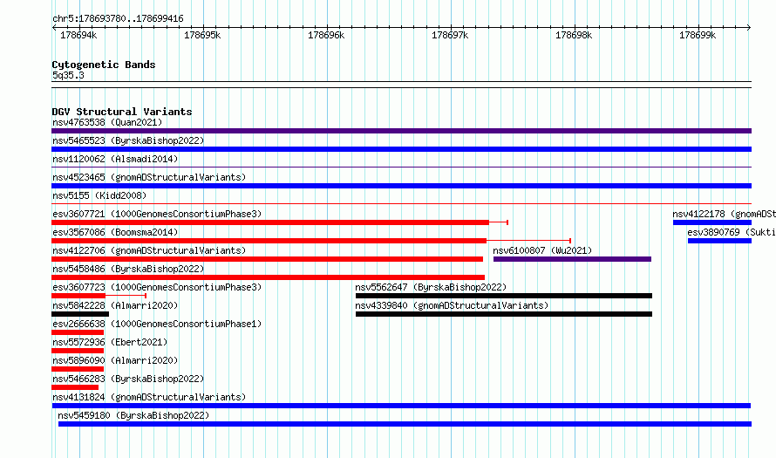776x458 pixels.
Task: Click nsv4523465 (gnomADStructuralVariants) label
Action: pos(149,177)
